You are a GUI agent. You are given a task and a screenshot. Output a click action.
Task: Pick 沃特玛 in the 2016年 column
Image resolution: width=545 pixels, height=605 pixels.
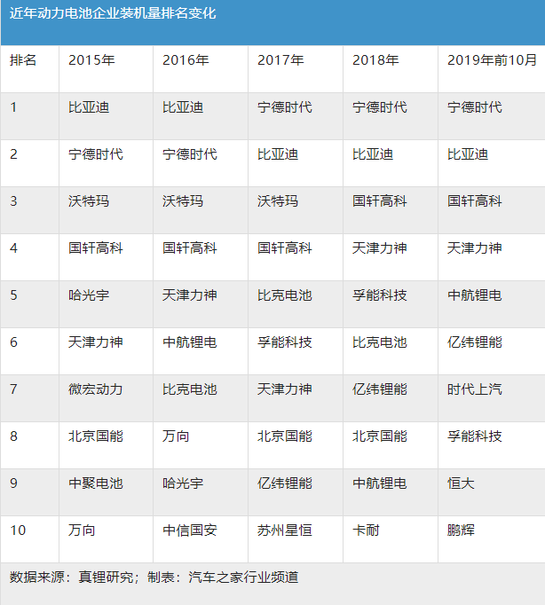point(183,201)
